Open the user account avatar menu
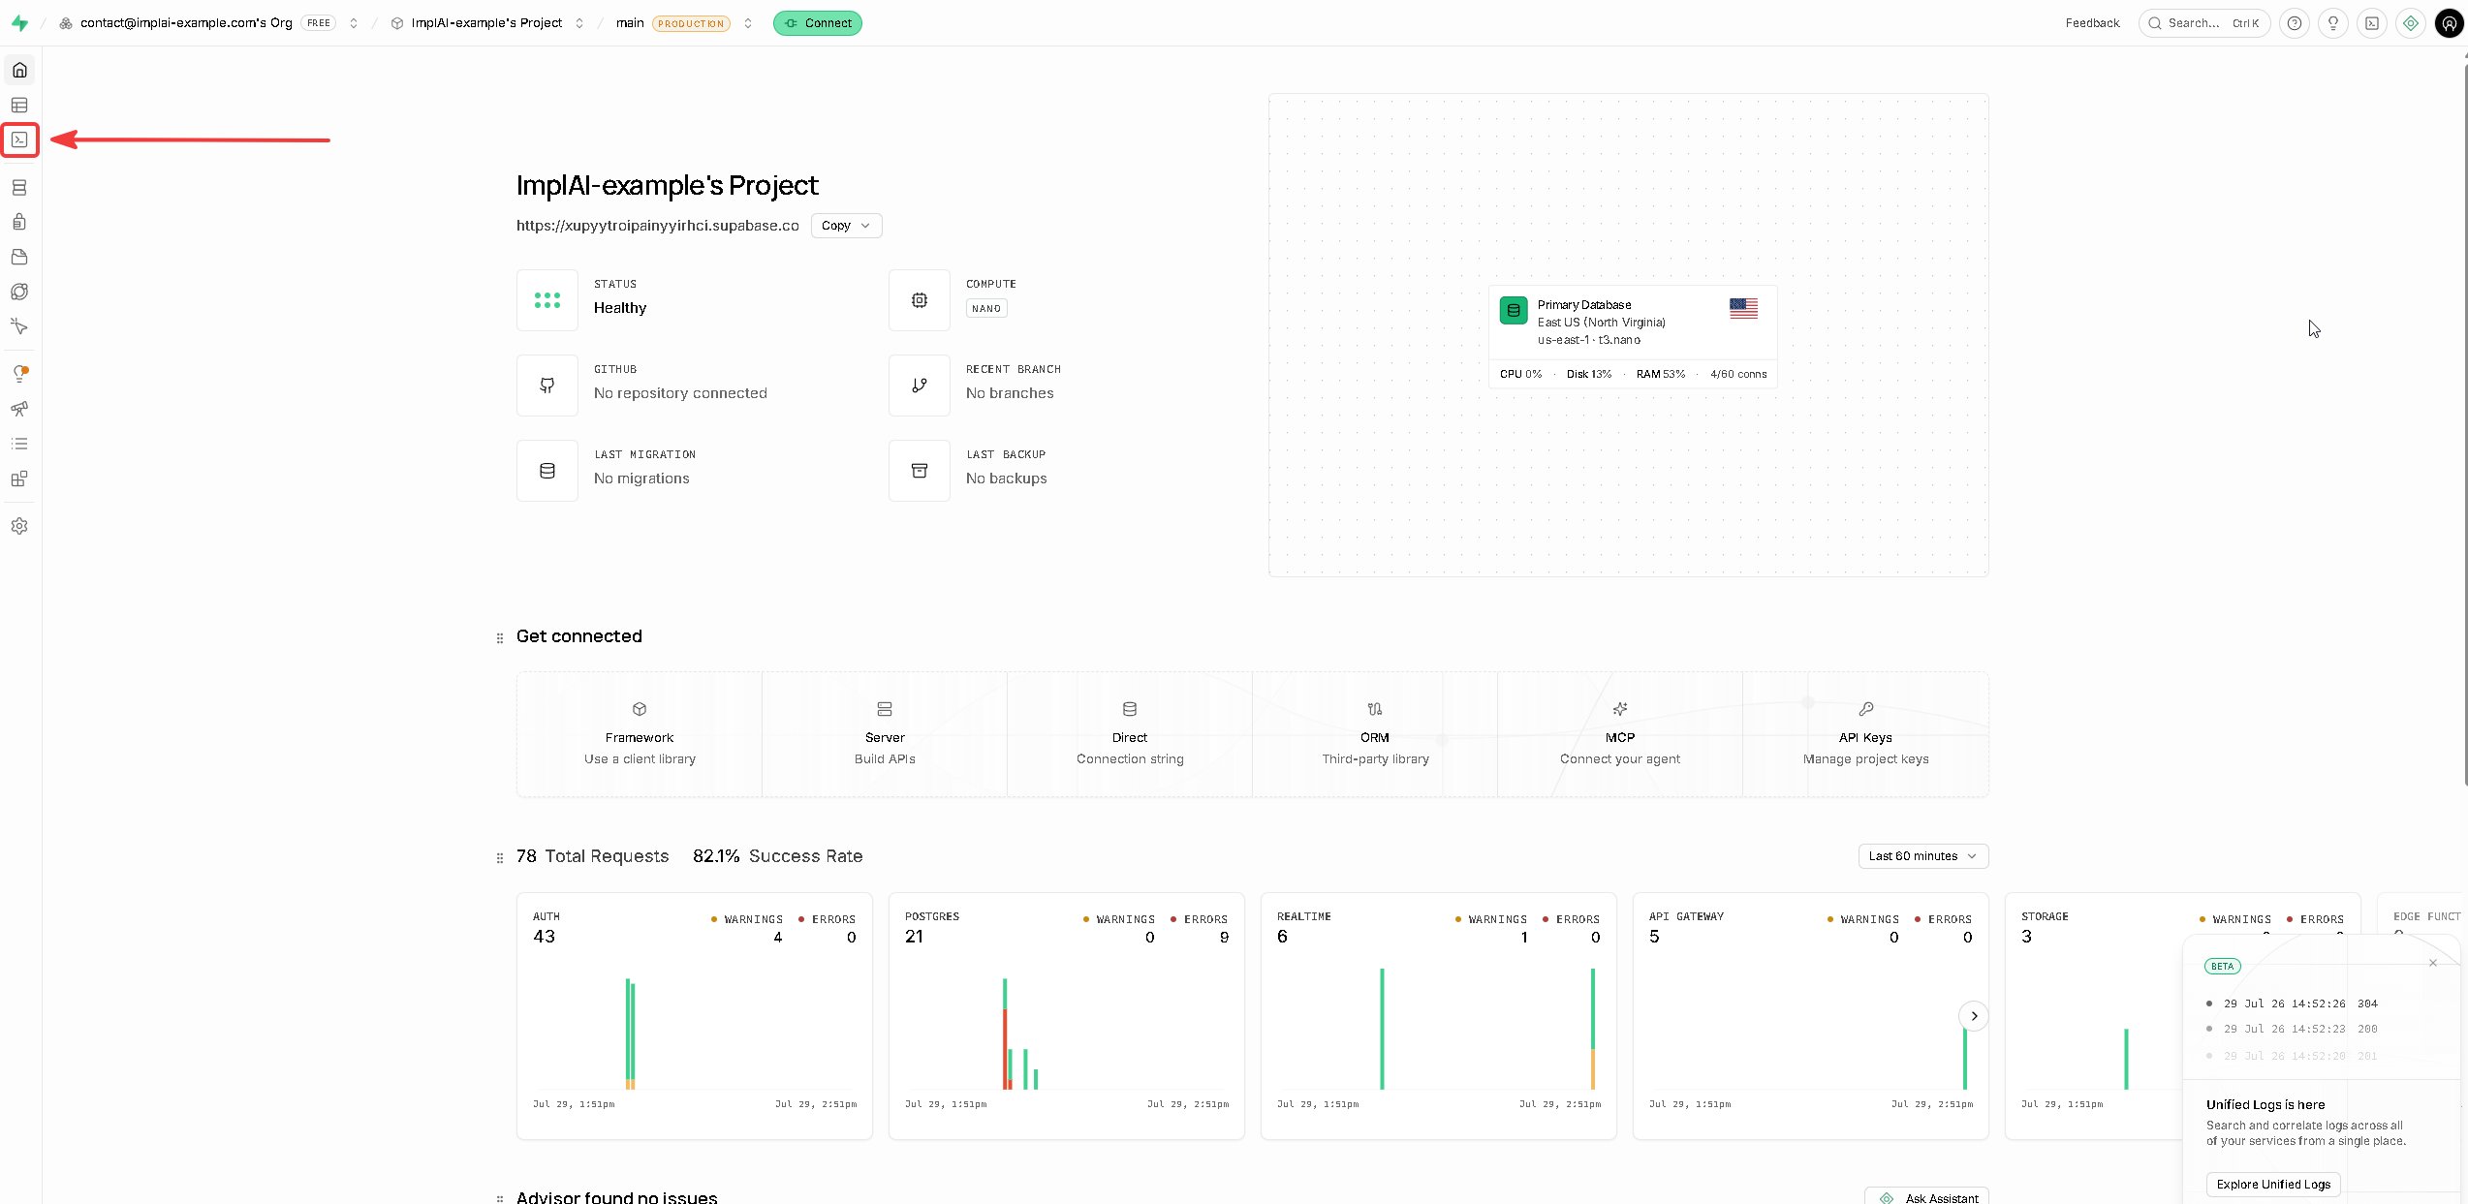Viewport: 2468px width, 1204px height. click(2449, 23)
